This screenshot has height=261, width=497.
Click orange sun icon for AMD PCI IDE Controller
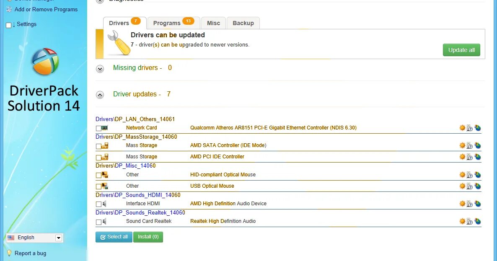pyautogui.click(x=462, y=157)
